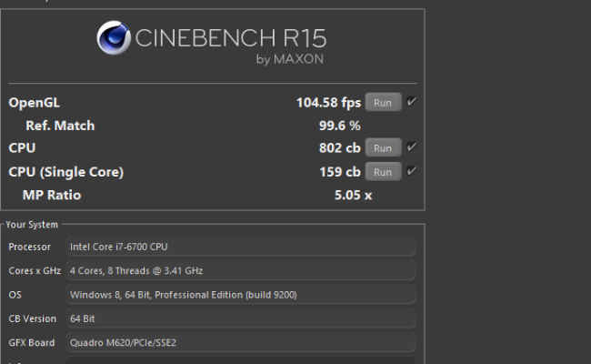Click the 'by MAXON' text
This screenshot has width=591, height=364.
pyautogui.click(x=290, y=59)
